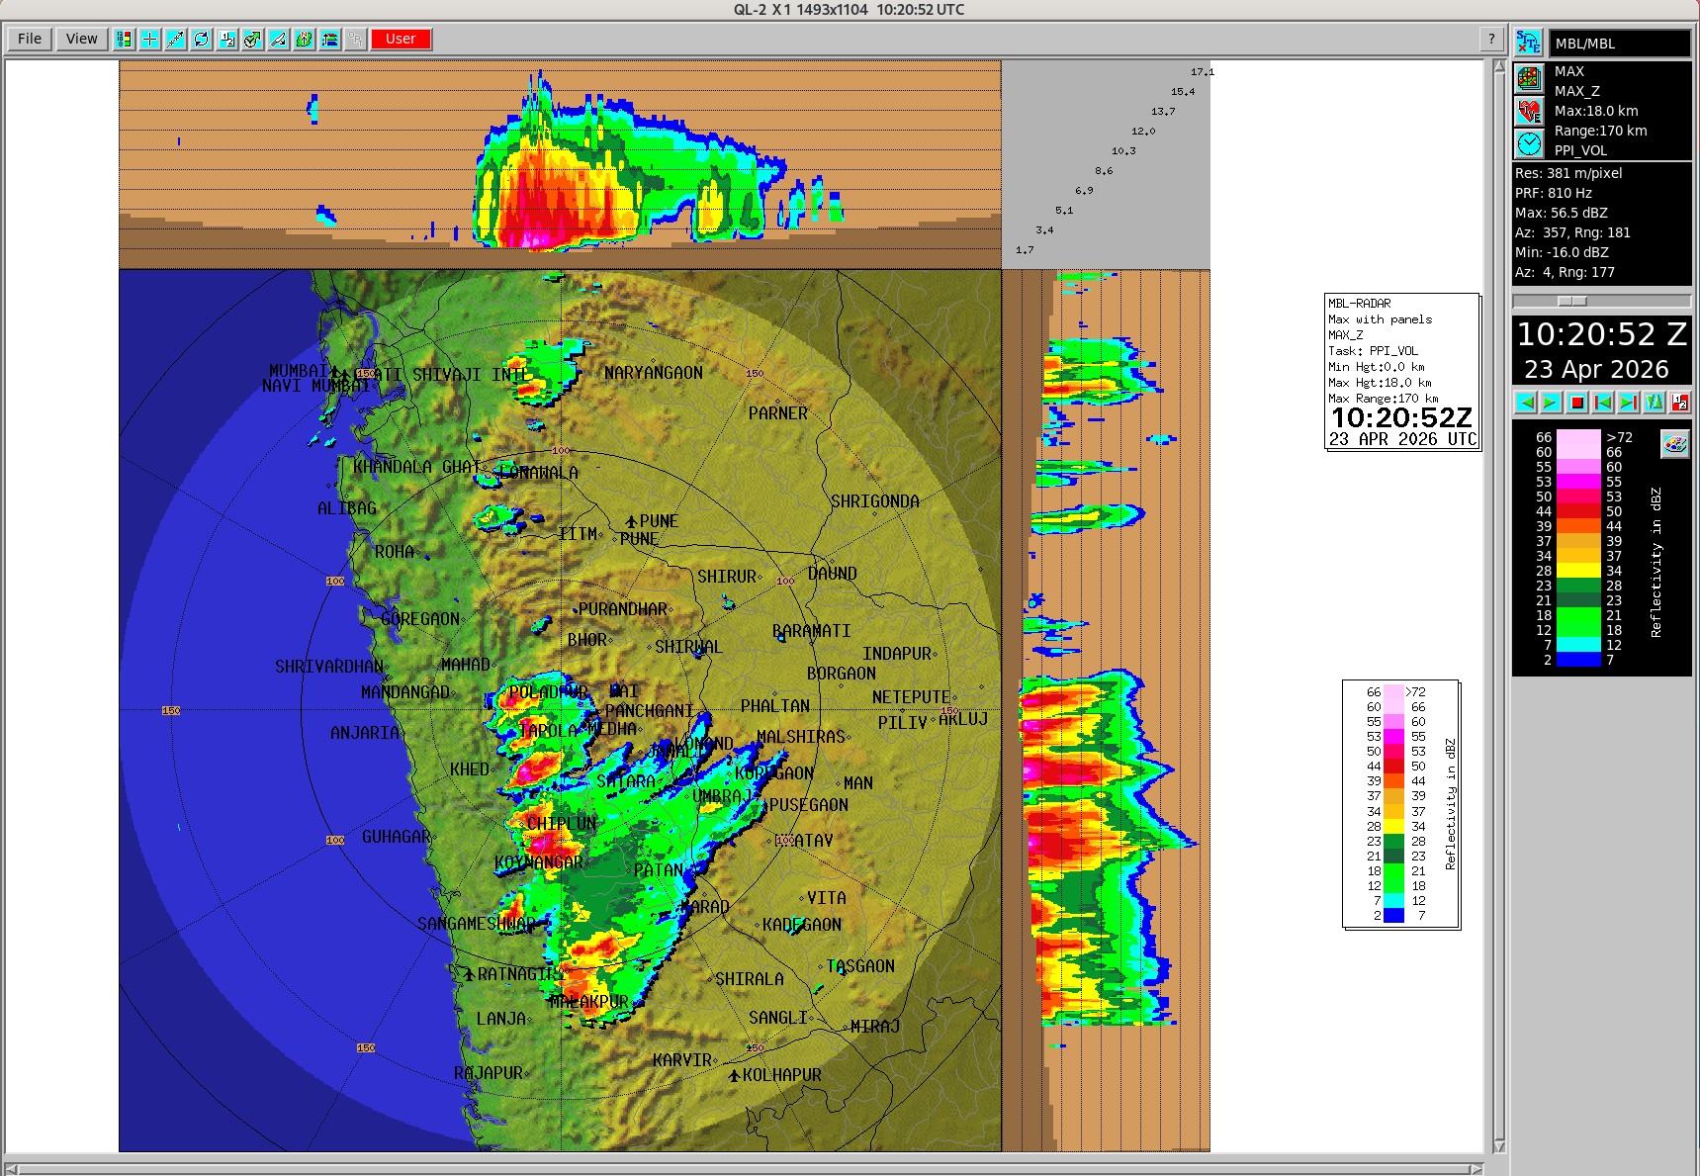Click the refresh arrows toolbar icon

(201, 39)
